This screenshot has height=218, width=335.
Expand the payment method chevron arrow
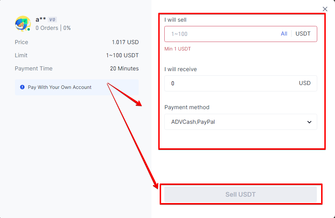point(309,122)
